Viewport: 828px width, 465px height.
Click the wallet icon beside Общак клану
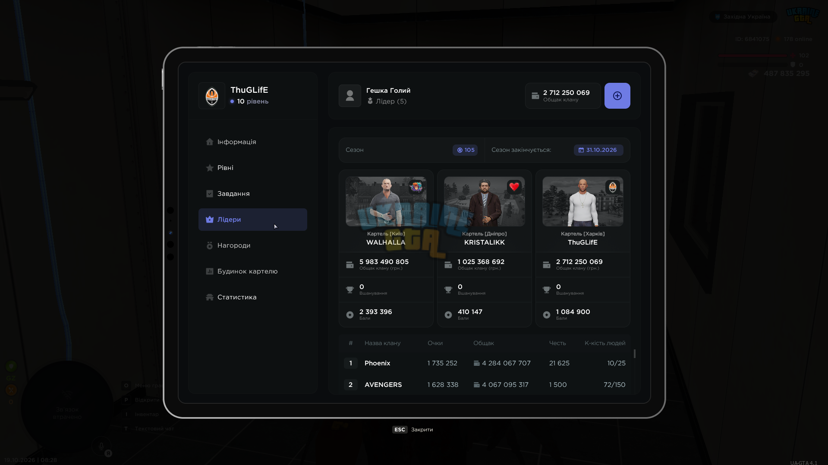click(x=535, y=96)
